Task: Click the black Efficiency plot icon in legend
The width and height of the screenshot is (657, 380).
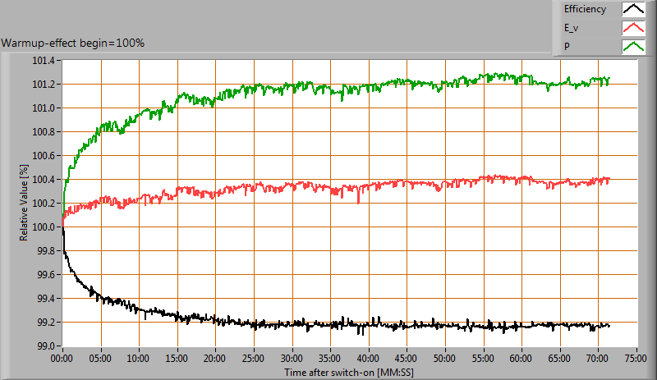Action: [x=632, y=10]
